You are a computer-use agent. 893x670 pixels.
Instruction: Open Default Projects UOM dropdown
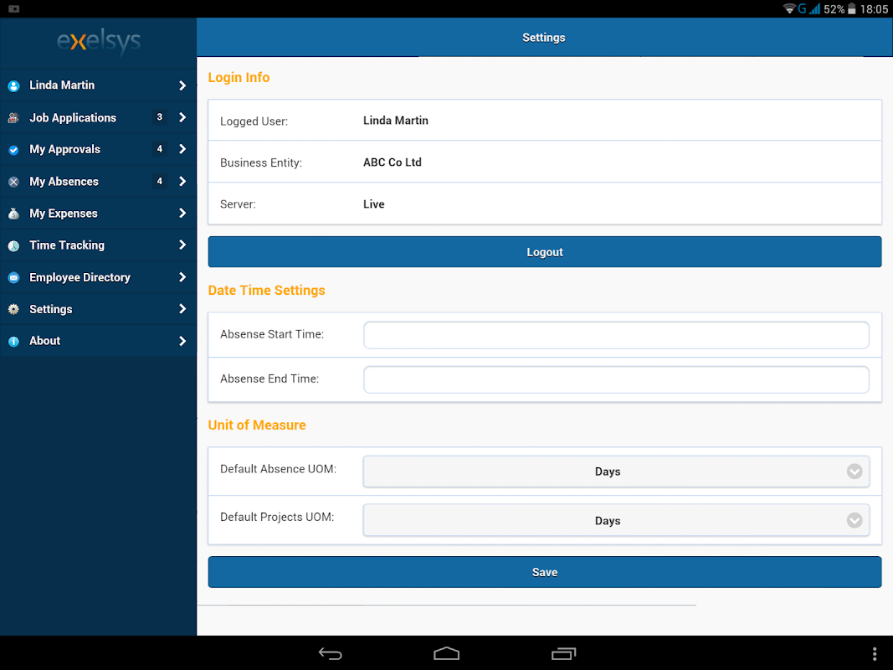pyautogui.click(x=616, y=520)
